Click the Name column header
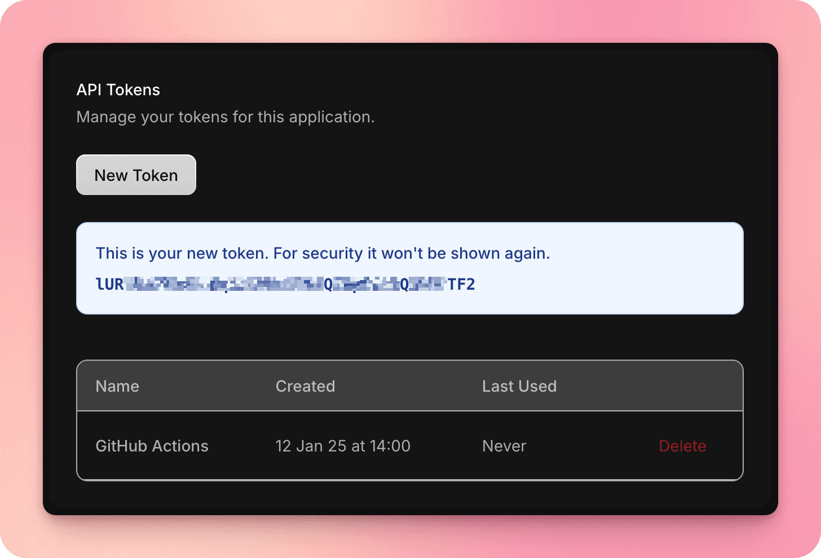The height and width of the screenshot is (558, 821). [117, 386]
